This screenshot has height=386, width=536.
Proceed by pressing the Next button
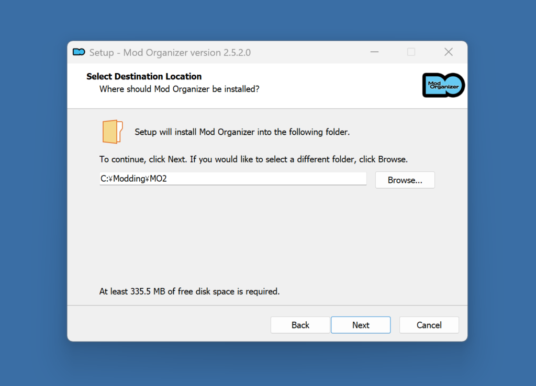[360, 325]
